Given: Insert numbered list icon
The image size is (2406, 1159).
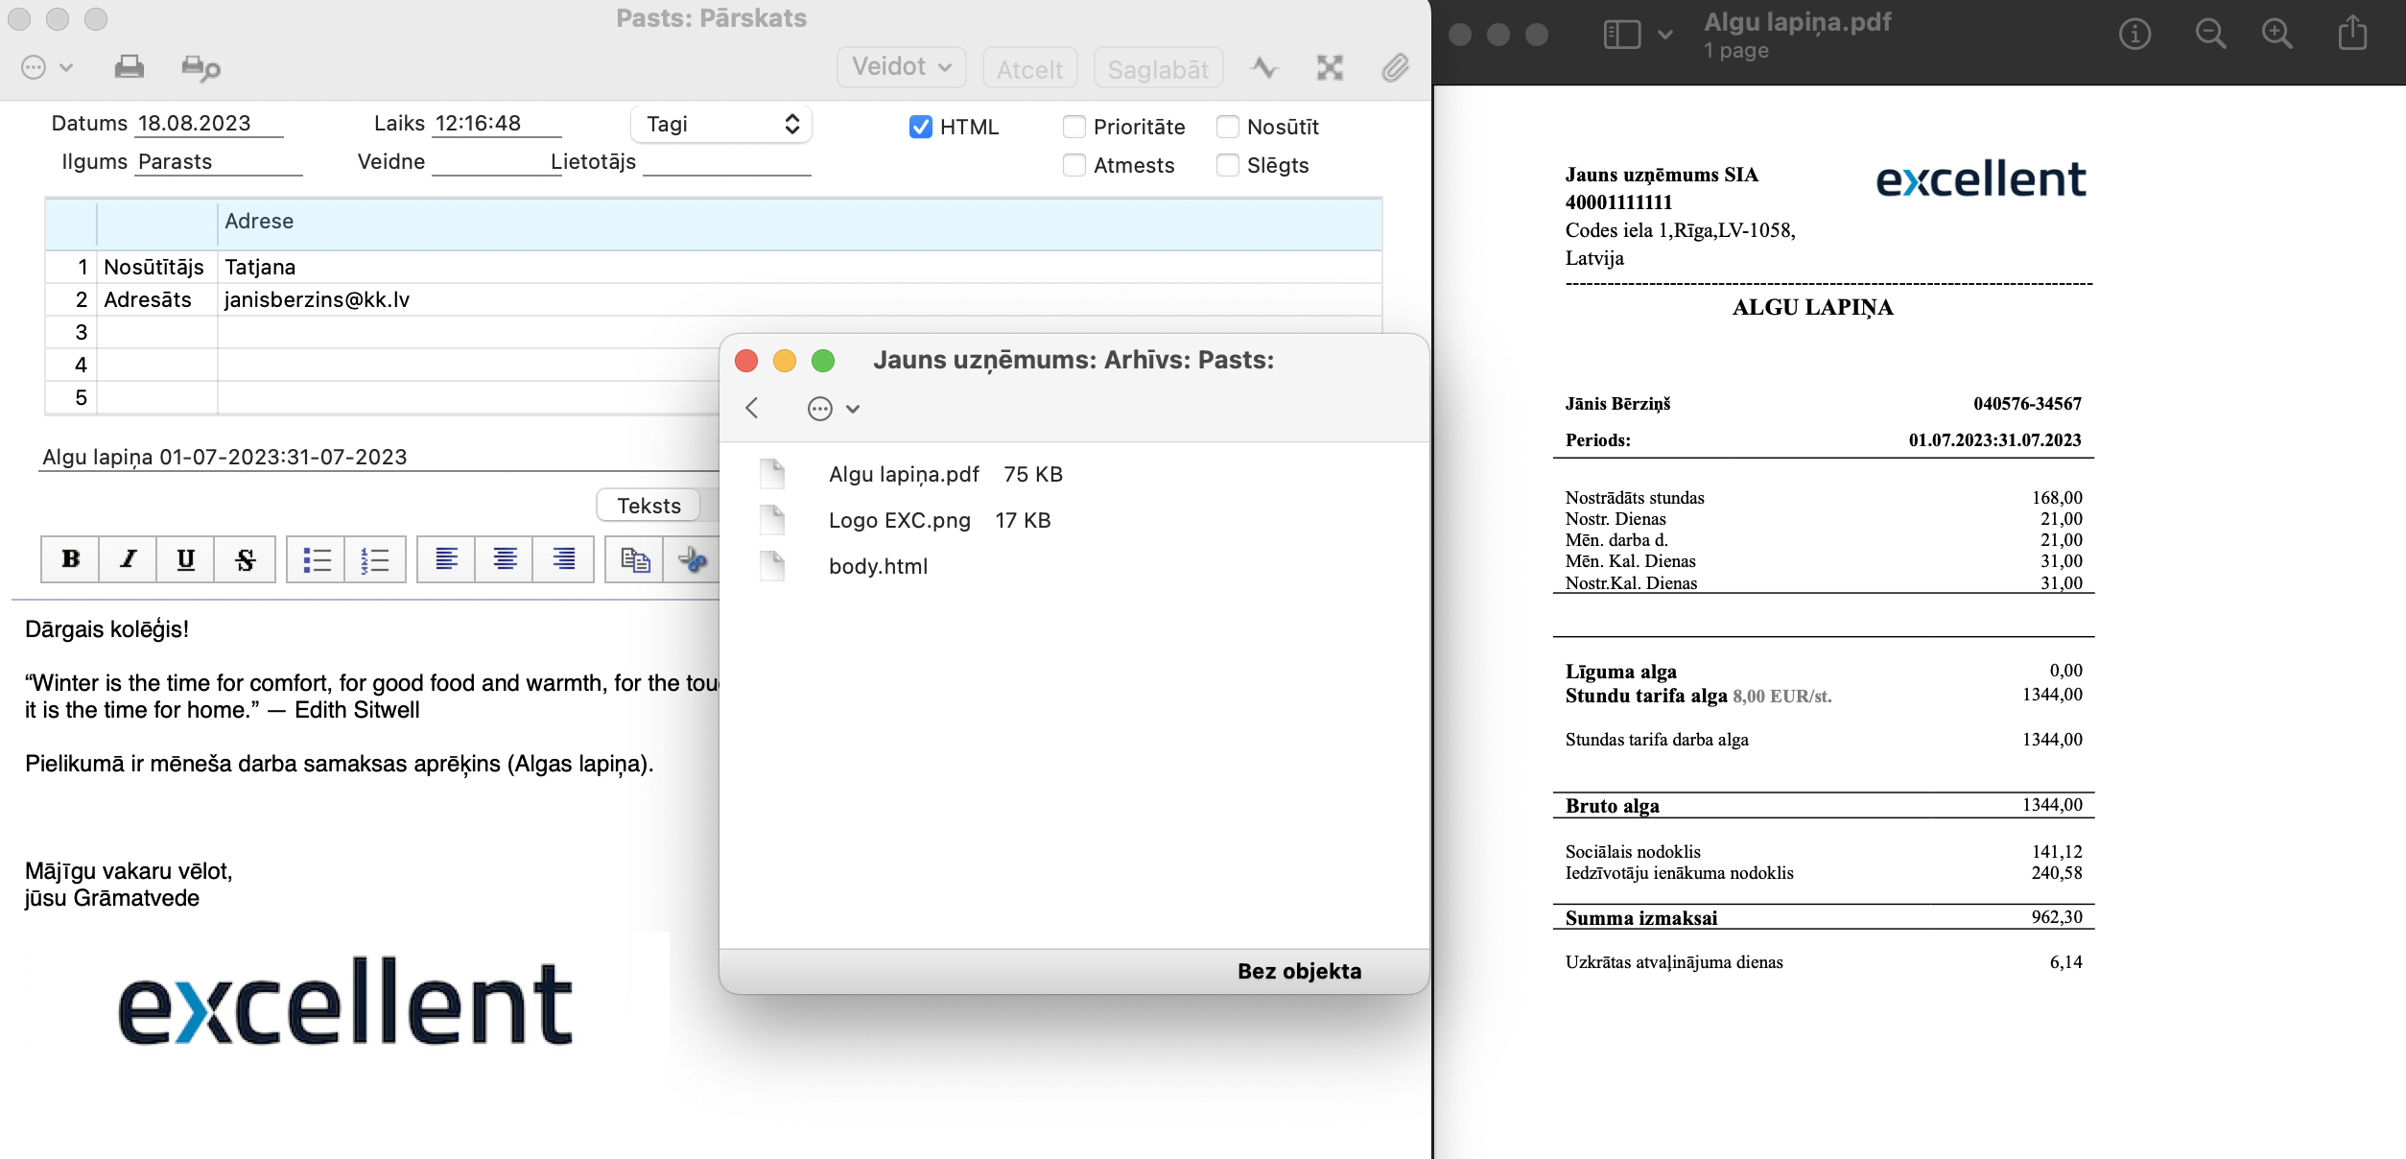Looking at the screenshot, I should click(375, 559).
